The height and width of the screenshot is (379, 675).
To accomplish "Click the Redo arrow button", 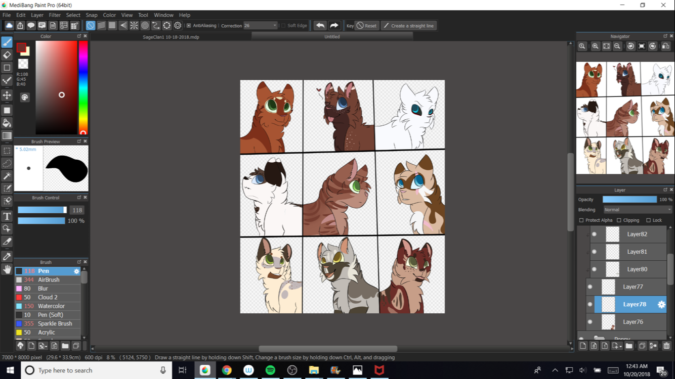I will click(334, 25).
